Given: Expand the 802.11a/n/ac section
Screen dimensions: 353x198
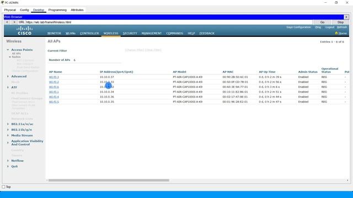Looking at the screenshot, I should click(8, 124).
